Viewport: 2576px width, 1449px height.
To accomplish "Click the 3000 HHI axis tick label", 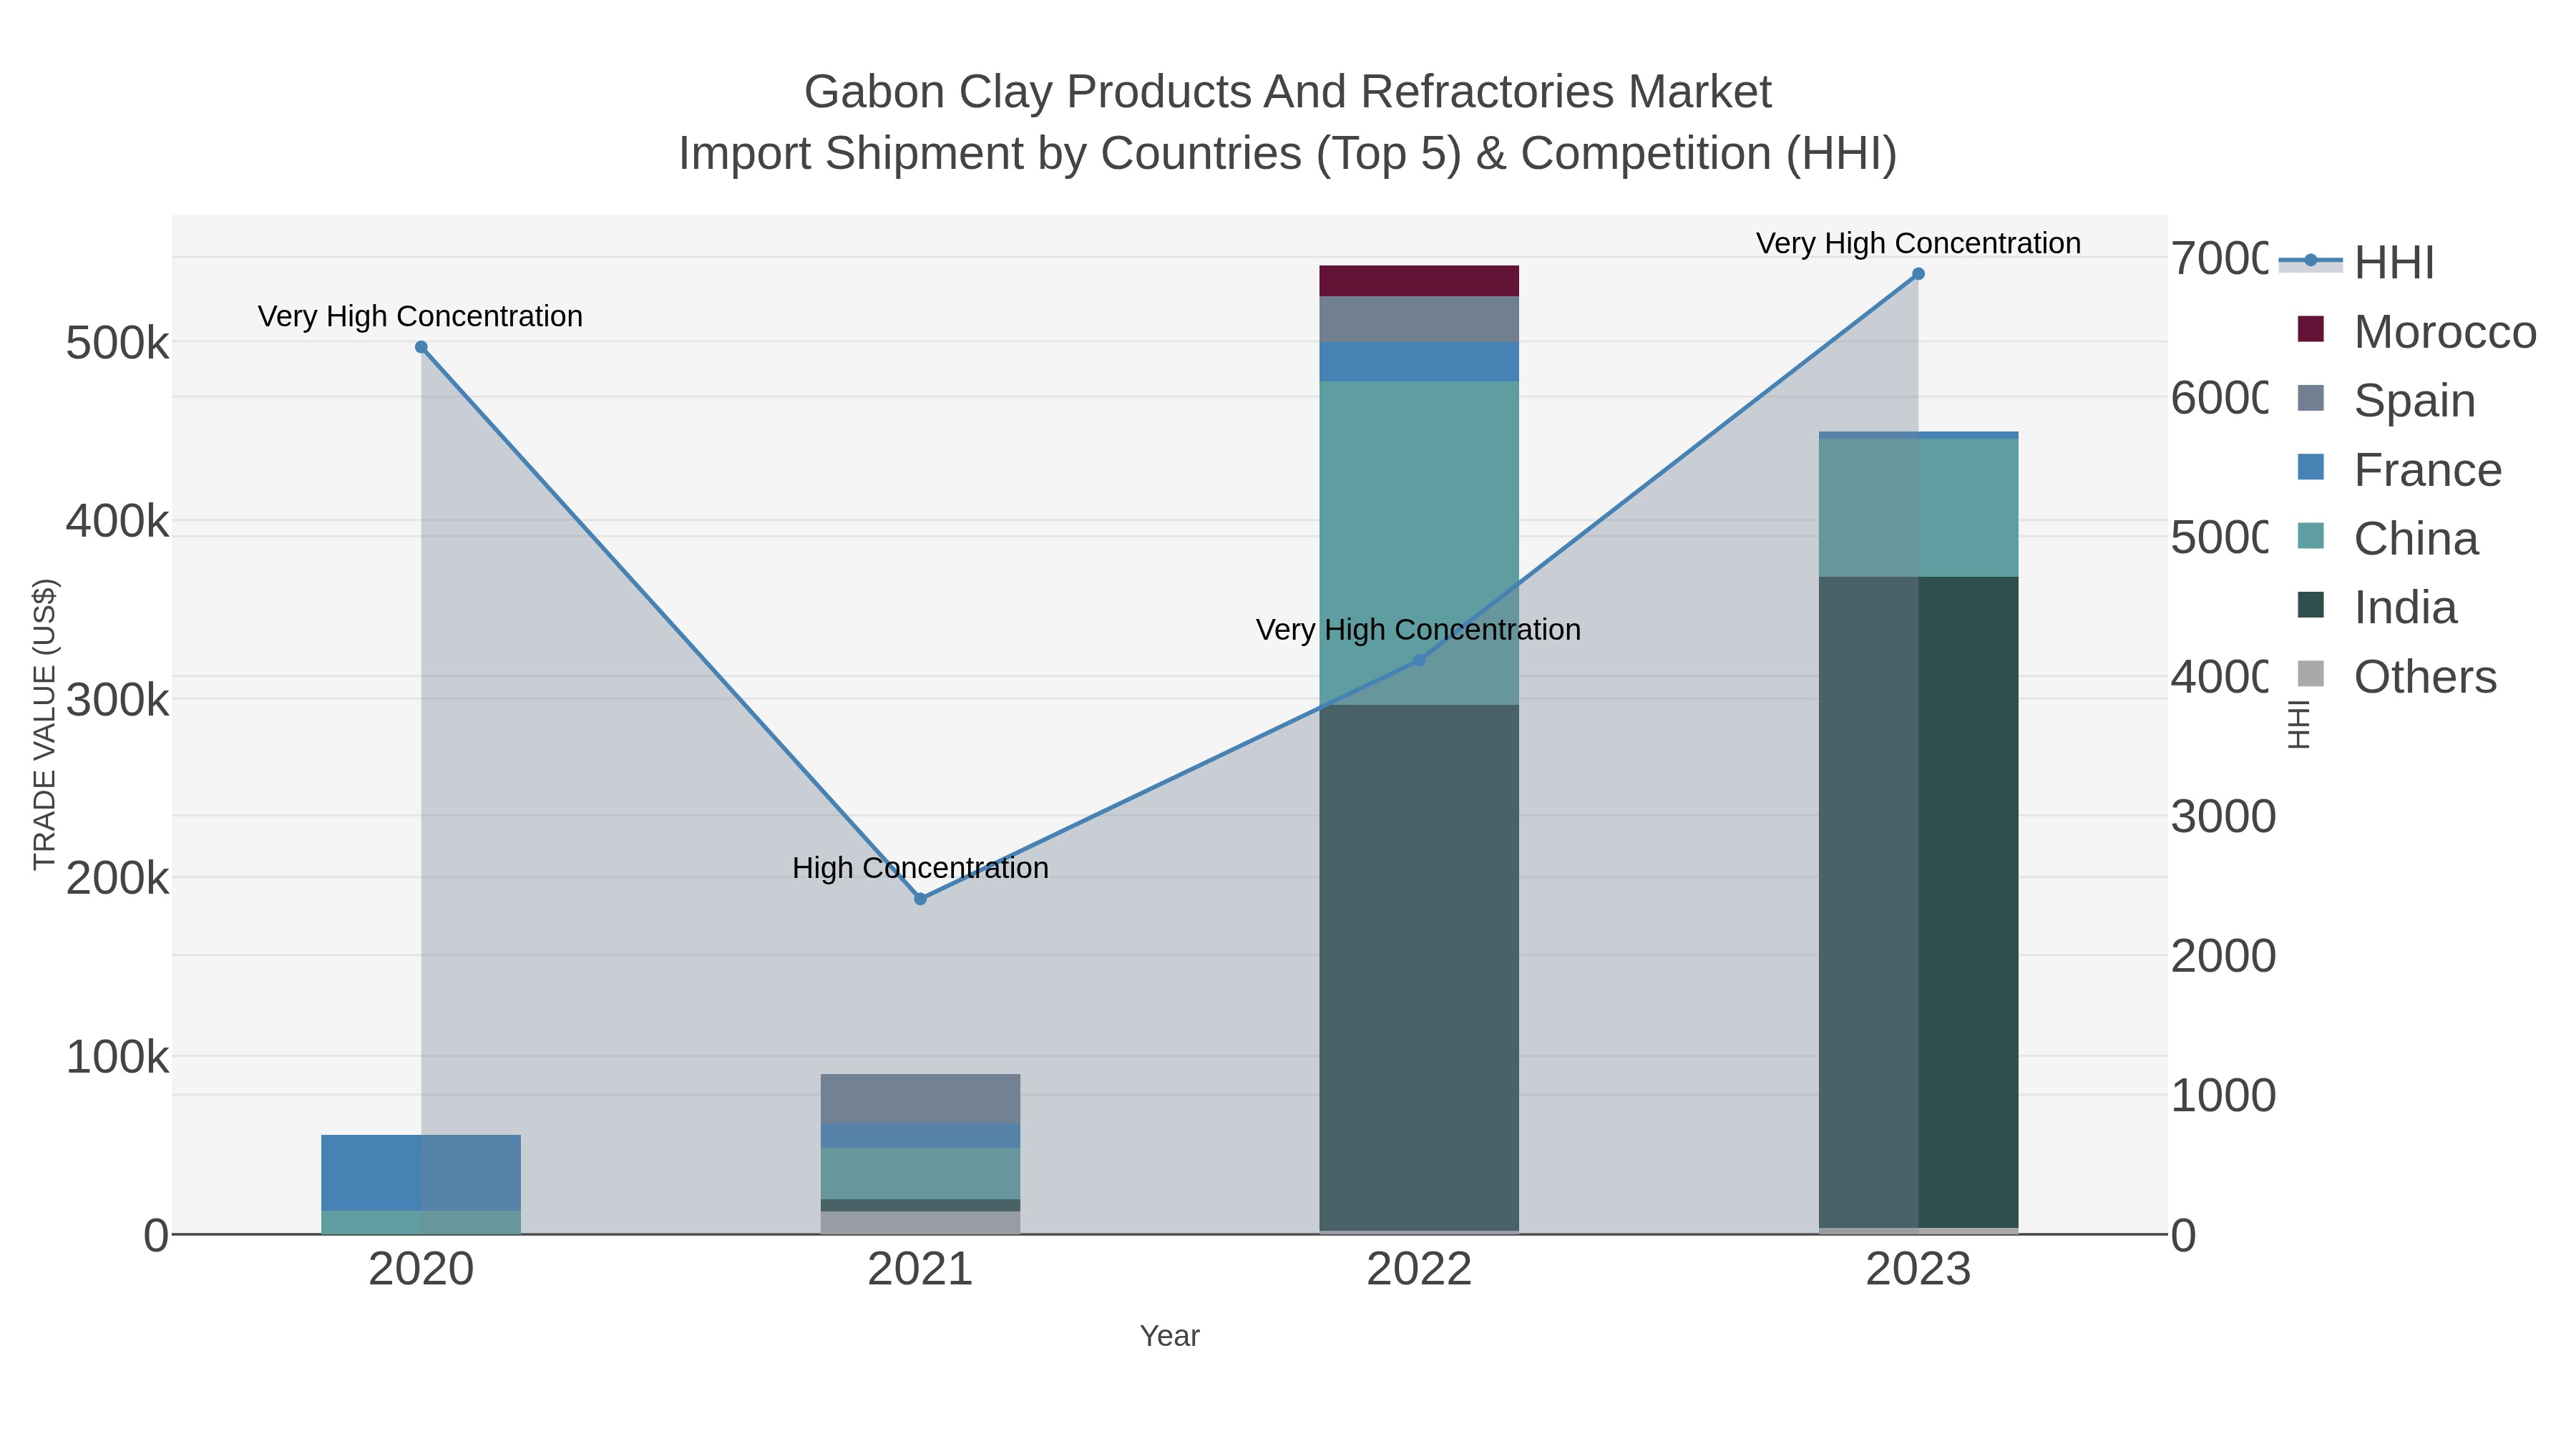I will point(2222,817).
